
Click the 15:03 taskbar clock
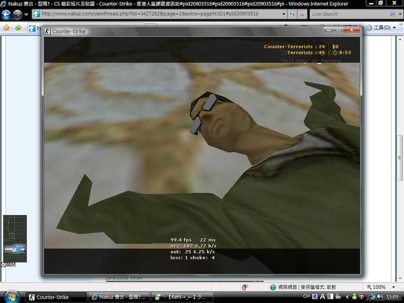tap(393, 297)
